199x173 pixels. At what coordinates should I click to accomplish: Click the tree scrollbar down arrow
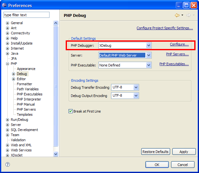click(56, 154)
